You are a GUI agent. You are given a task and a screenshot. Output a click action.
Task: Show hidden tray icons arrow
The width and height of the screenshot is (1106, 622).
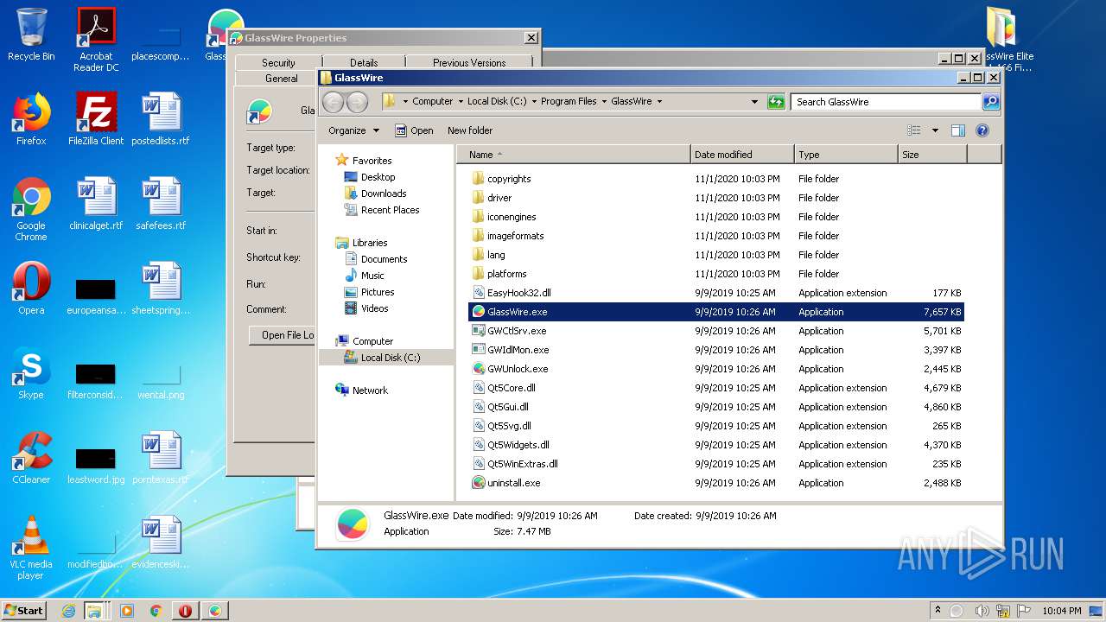pos(938,610)
